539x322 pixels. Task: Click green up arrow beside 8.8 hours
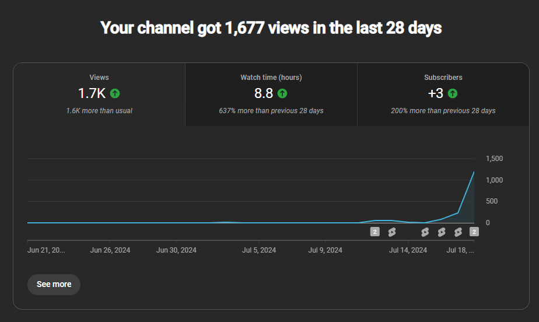coord(282,93)
